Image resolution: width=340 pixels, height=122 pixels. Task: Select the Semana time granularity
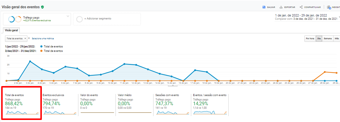(328, 38)
